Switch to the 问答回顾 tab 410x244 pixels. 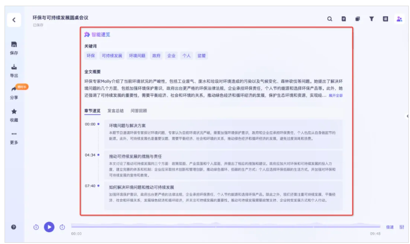139,111
